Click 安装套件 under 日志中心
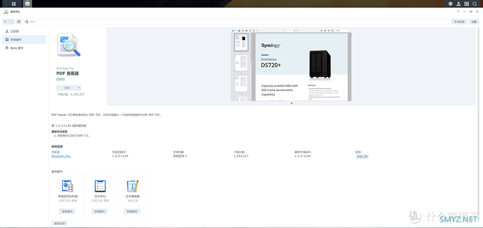This screenshot has width=483, height=228. [99, 211]
